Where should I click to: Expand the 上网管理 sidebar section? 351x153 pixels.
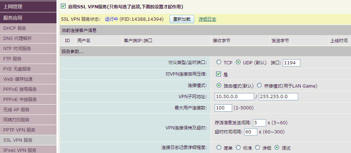point(28,6)
